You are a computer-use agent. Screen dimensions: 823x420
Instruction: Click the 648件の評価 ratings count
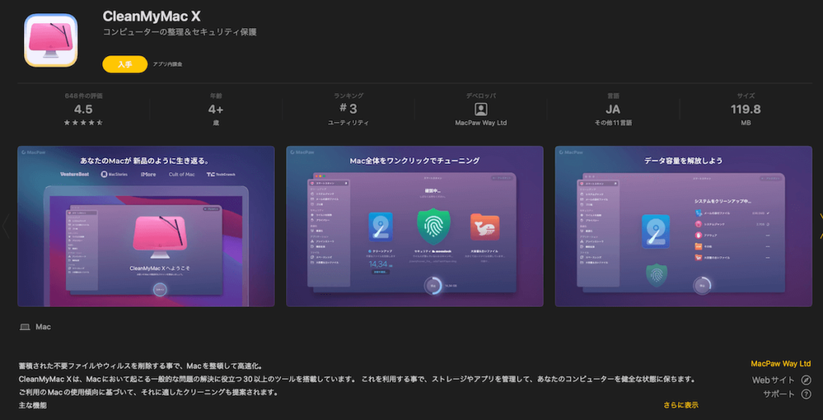tap(84, 96)
